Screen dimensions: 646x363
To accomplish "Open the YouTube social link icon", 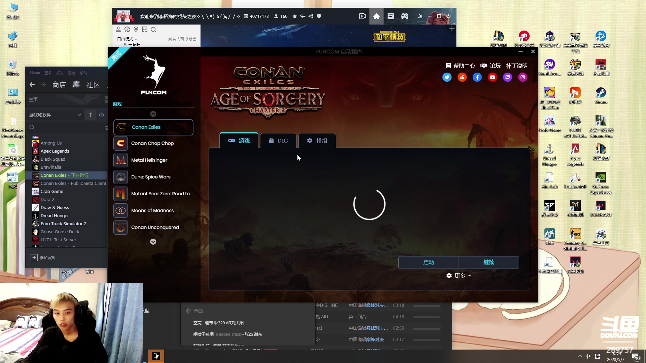I will pos(492,77).
